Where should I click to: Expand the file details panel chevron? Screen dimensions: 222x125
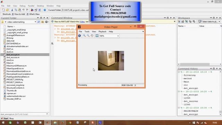pyautogui.click(x=47, y=114)
